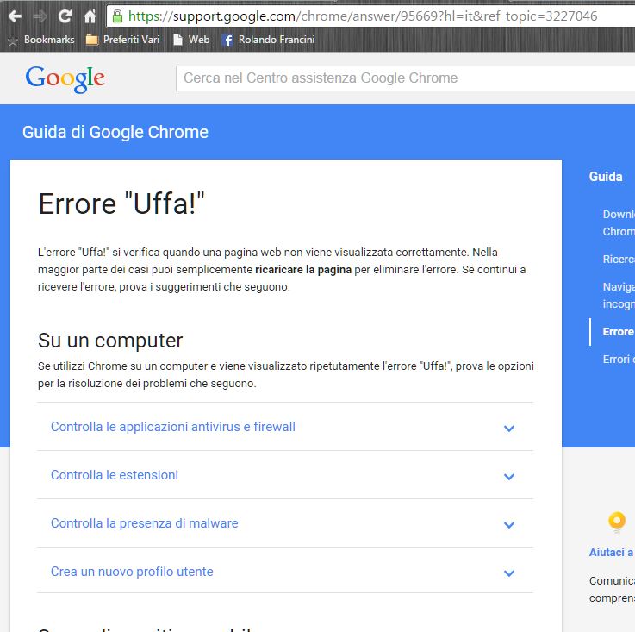Click the green padlock security icon
Screen dimensions: 635x632
(x=117, y=16)
